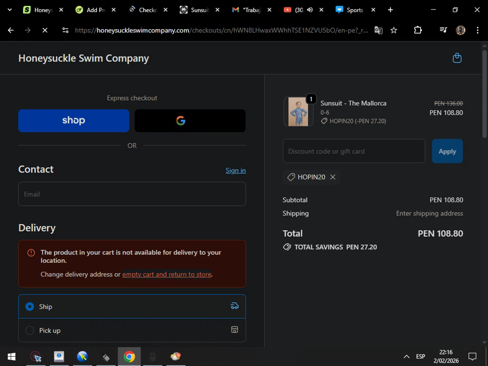488x366 pixels.
Task: Click the Apply discount button
Action: (x=447, y=151)
